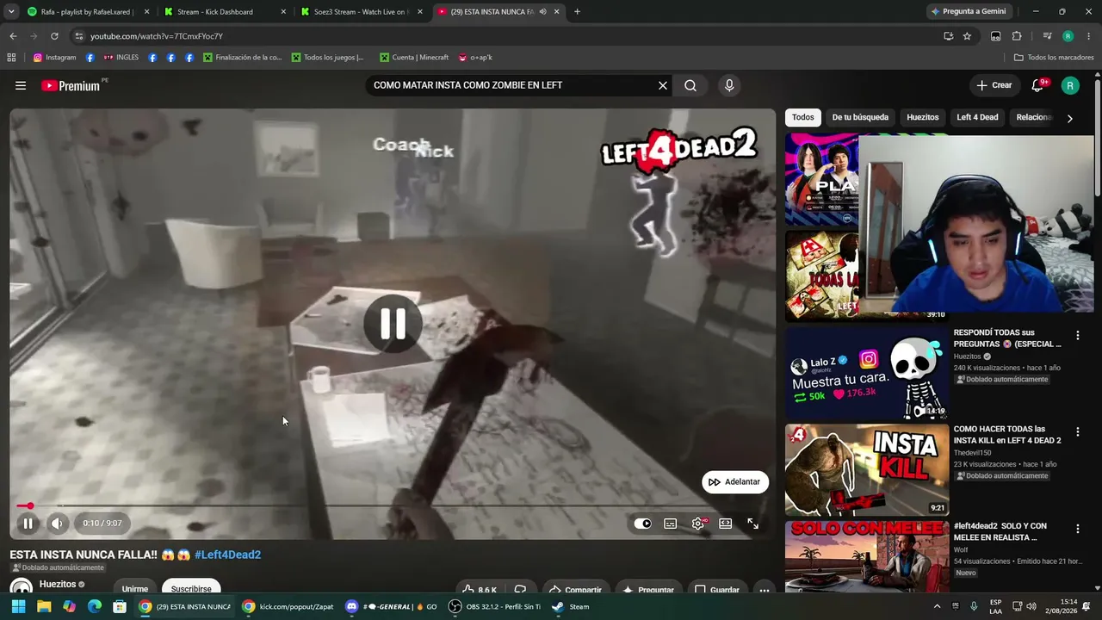This screenshot has height=620, width=1102.
Task: Select the Huezitos filter chip
Action: pos(923,117)
